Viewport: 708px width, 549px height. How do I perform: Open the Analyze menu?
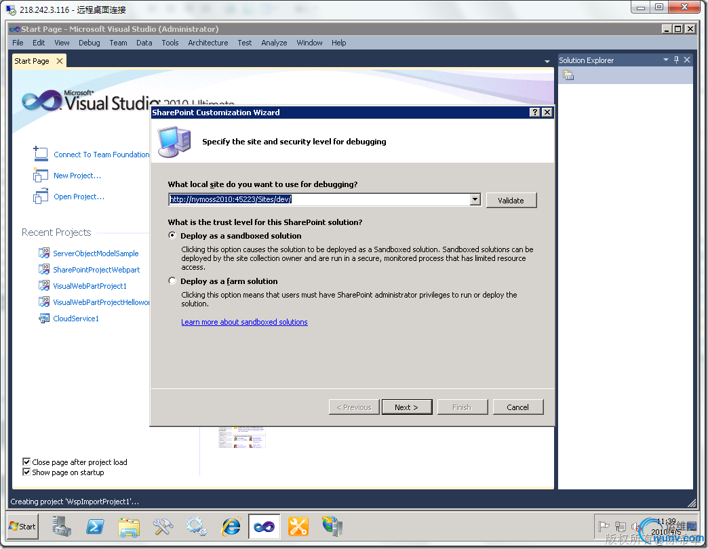(274, 43)
